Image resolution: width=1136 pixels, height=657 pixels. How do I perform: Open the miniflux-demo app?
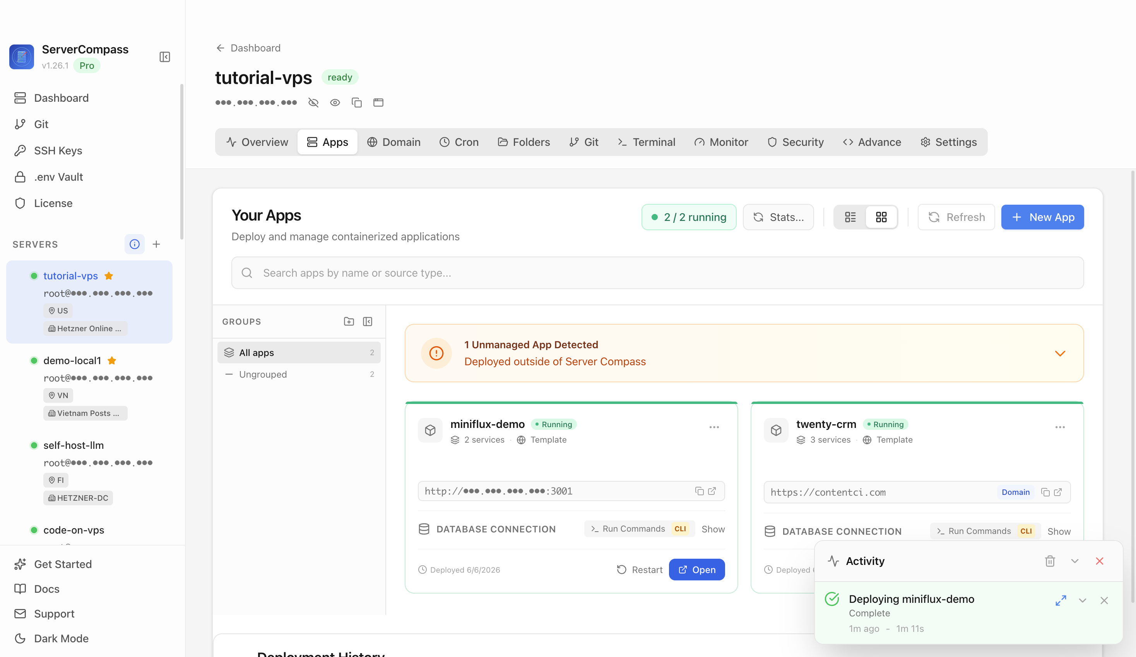tap(696, 570)
